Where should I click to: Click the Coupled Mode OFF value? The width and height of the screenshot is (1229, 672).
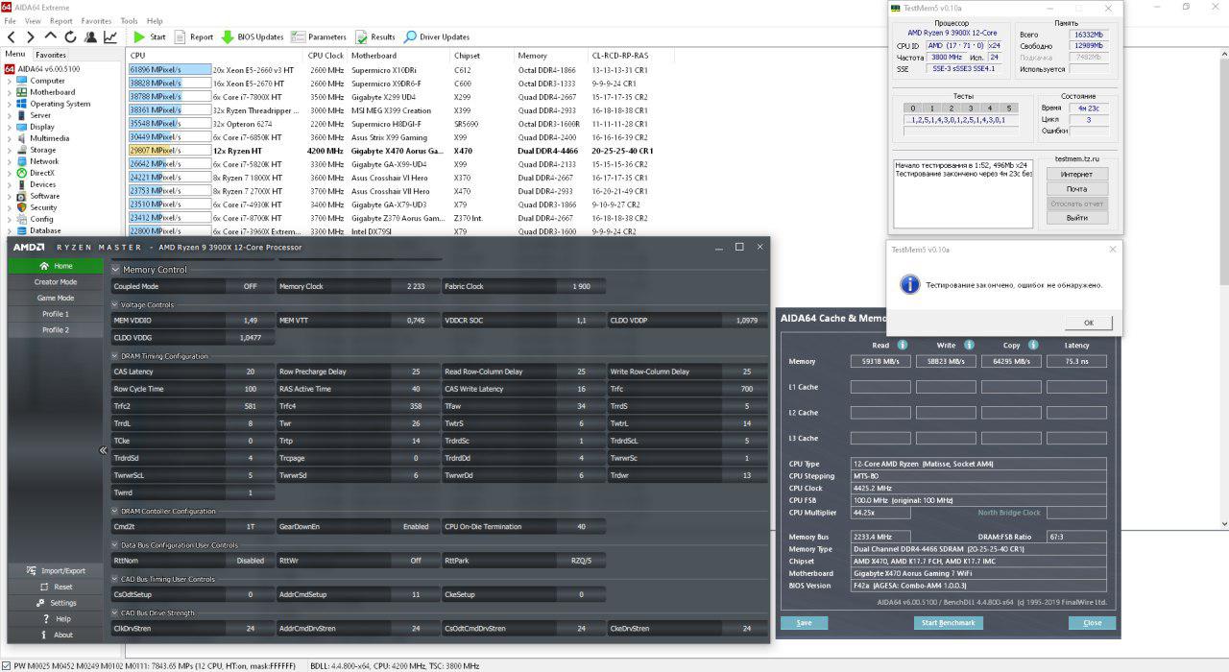pyautogui.click(x=250, y=286)
